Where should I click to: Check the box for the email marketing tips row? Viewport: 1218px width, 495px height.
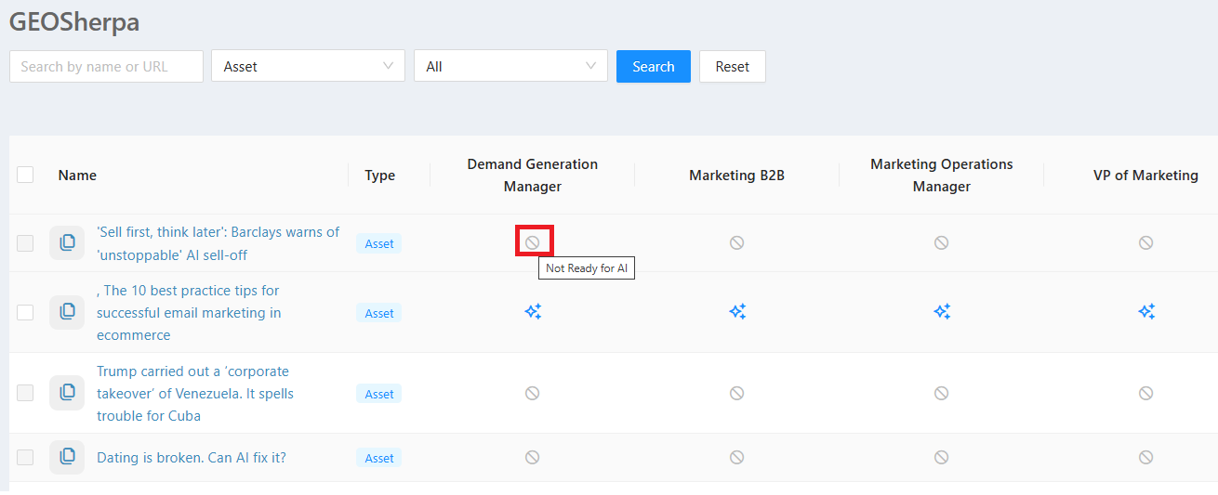pyautogui.click(x=25, y=312)
